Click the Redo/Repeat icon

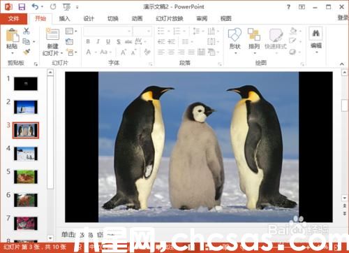pos(53,7)
